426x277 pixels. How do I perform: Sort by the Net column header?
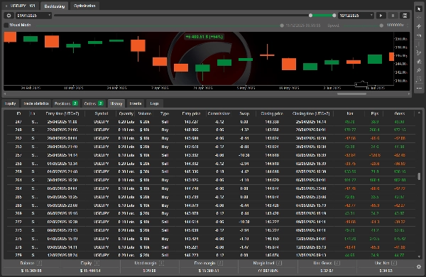[x=350, y=113]
